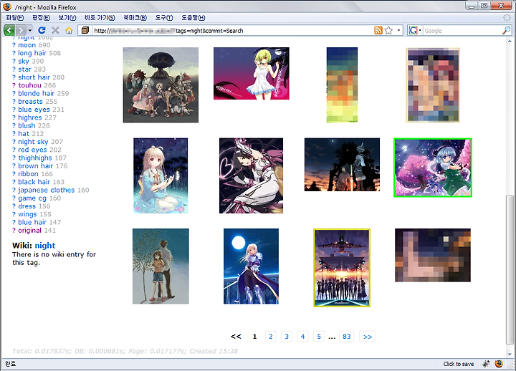516x371 pixels.
Task: Click the browser Back arrow button
Action: tap(9, 30)
